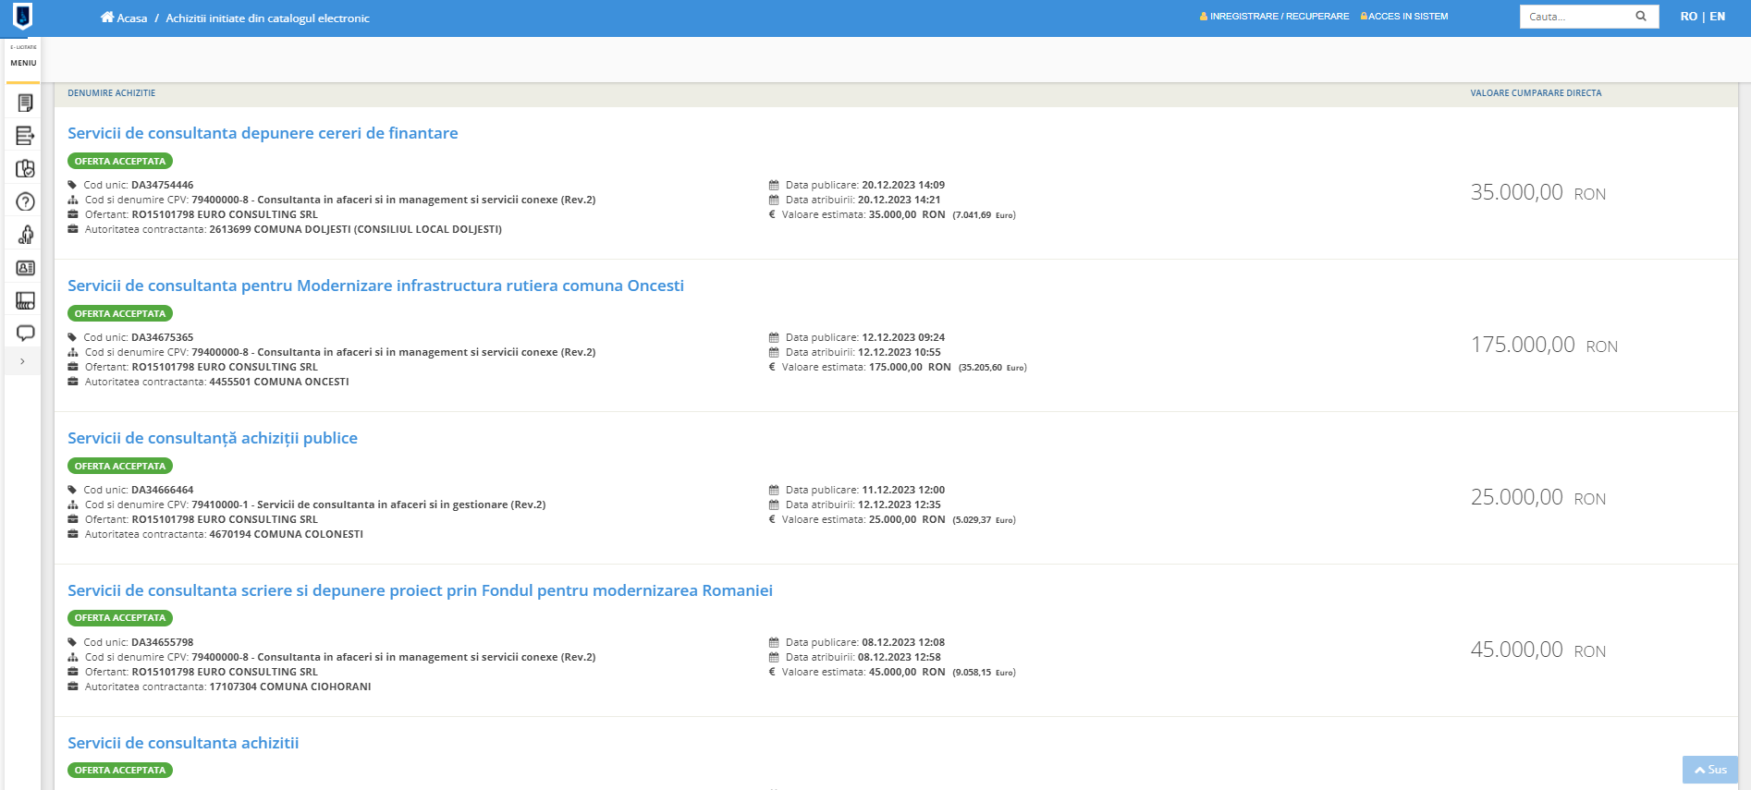
Task: Click OFERTA ACCEPTATA badge for DA34666464
Action: coord(120,466)
